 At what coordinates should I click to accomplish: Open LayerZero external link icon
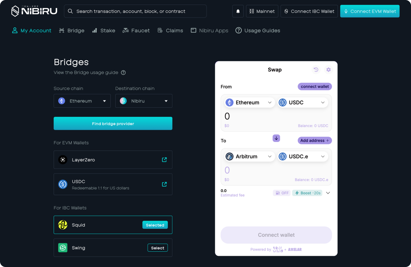pos(164,160)
